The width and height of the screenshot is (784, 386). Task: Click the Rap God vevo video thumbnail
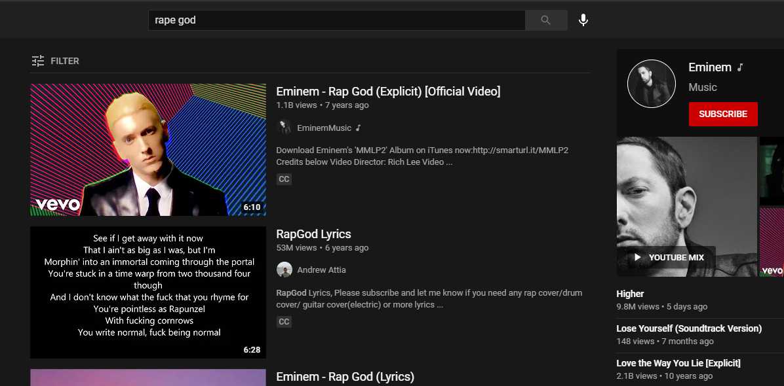tap(148, 150)
